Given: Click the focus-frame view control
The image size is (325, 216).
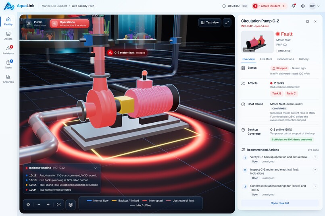Looking at the screenshot, I should (x=58, y=204).
